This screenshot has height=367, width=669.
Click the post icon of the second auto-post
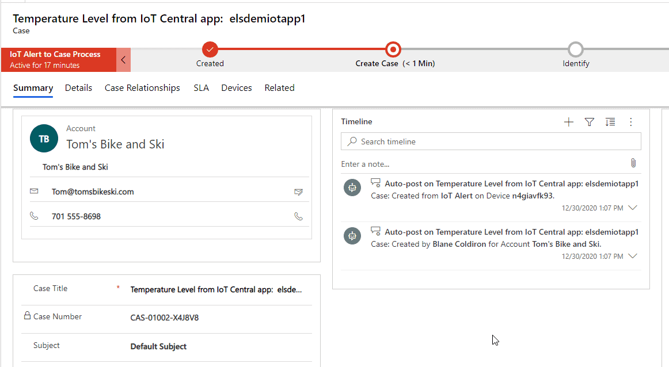[x=375, y=231]
